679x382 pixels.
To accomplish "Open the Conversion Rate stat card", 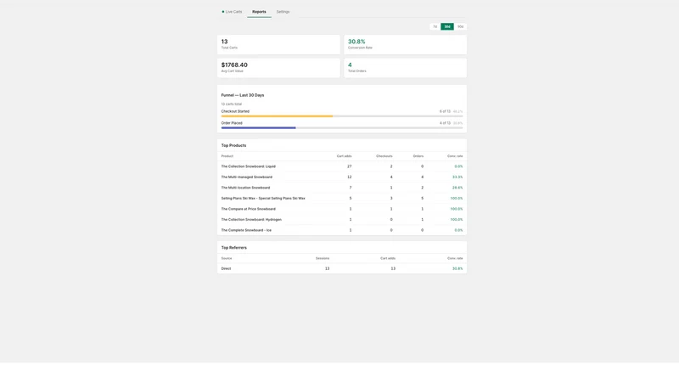I will 406,45.
